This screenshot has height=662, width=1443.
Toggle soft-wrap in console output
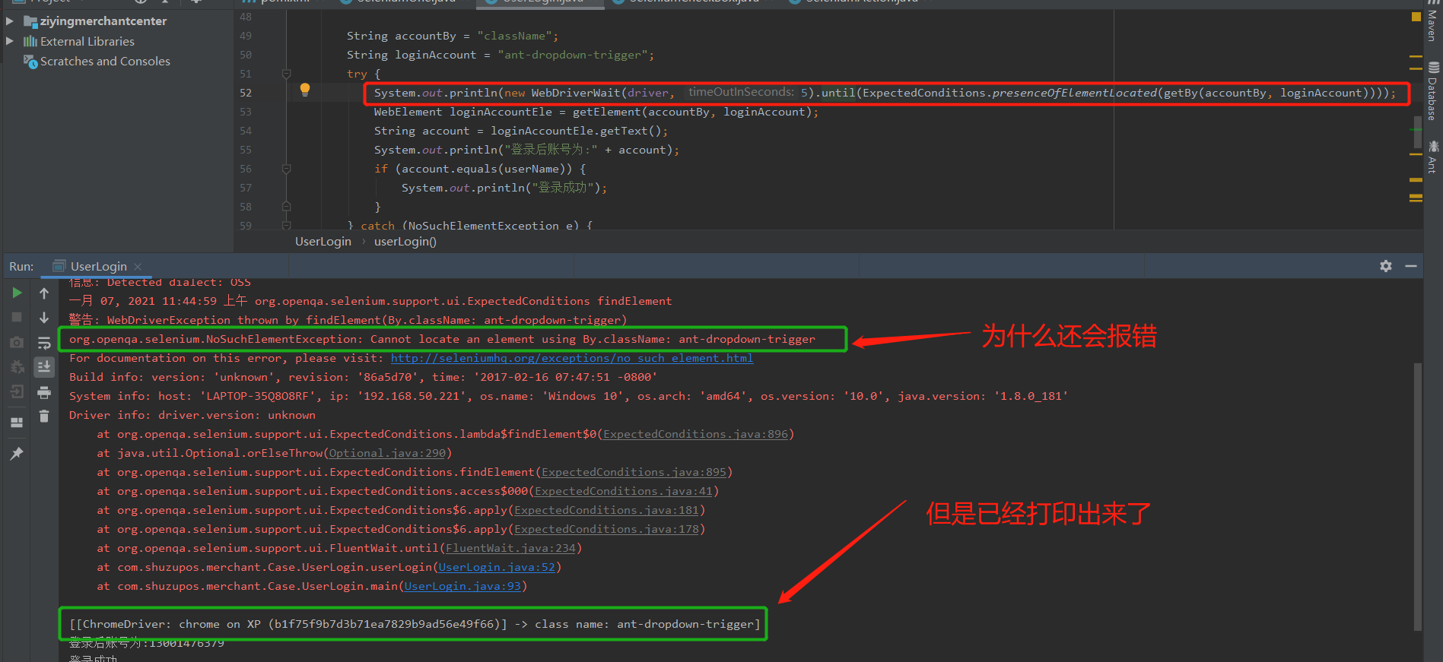point(44,343)
